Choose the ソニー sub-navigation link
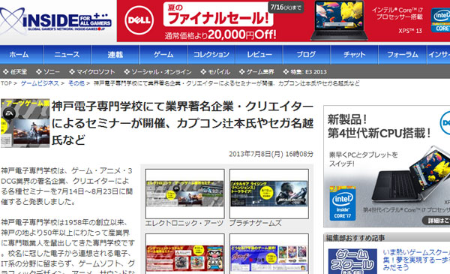The image size is (450, 274). [48, 72]
